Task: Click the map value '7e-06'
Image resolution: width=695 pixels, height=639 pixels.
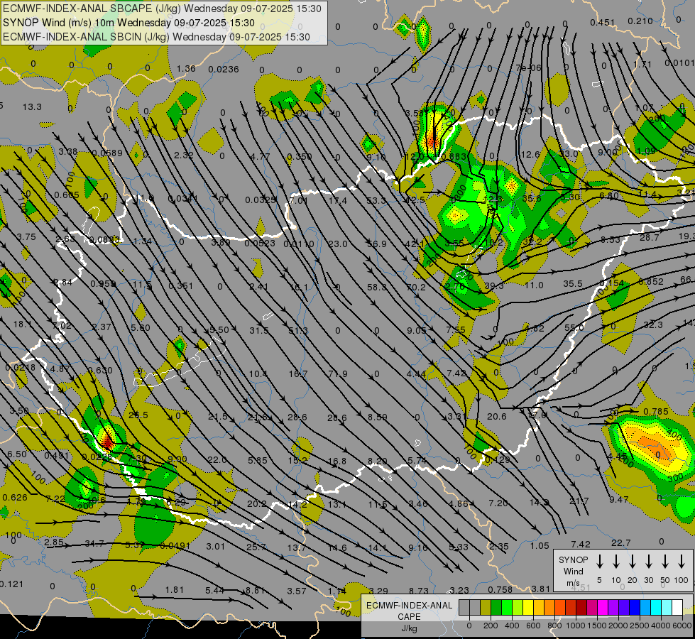Action: (x=528, y=67)
